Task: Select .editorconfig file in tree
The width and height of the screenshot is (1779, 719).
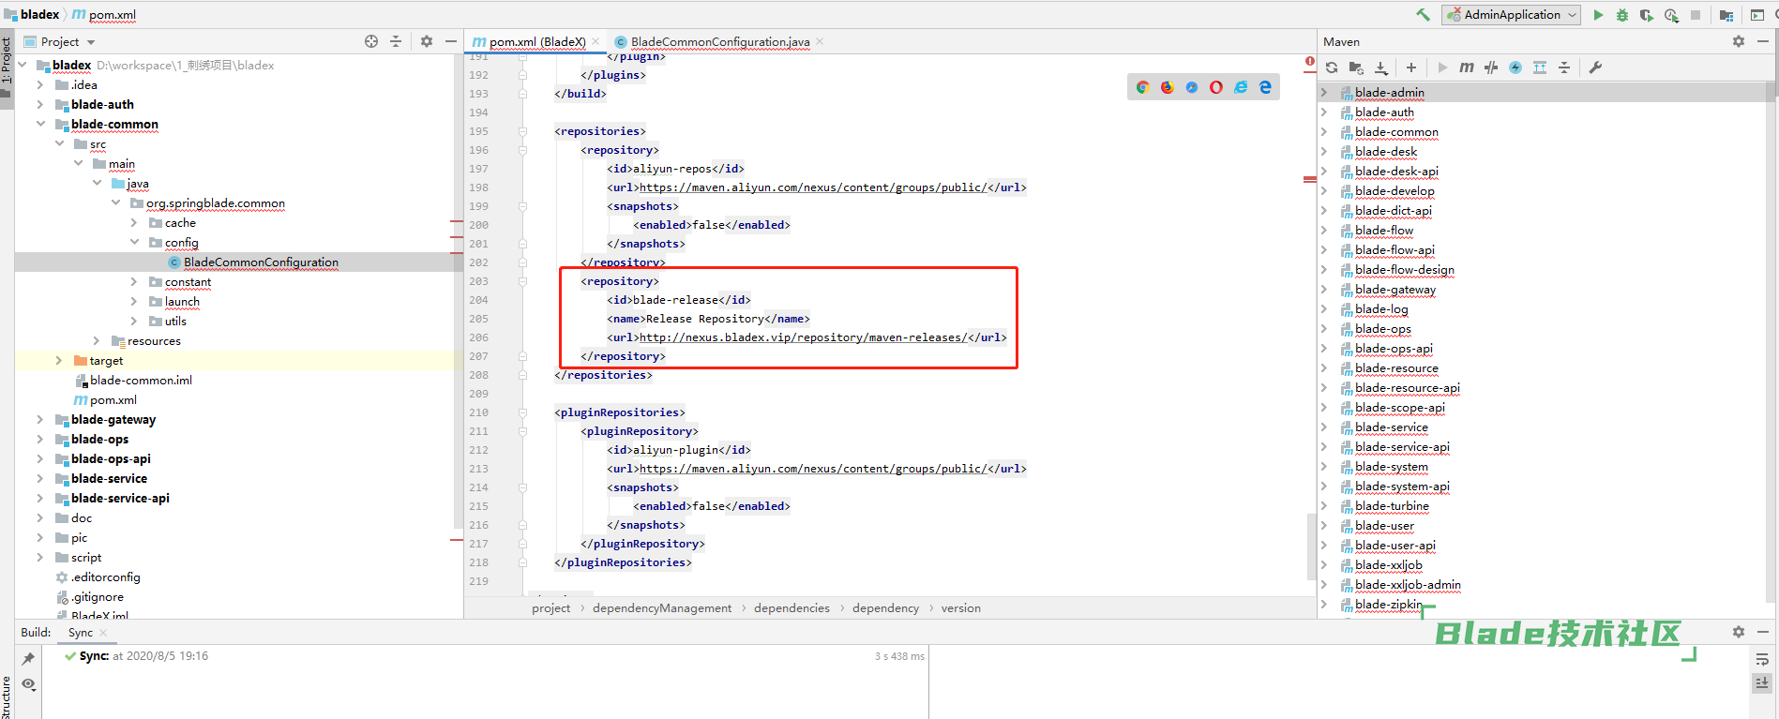Action: pyautogui.click(x=105, y=577)
